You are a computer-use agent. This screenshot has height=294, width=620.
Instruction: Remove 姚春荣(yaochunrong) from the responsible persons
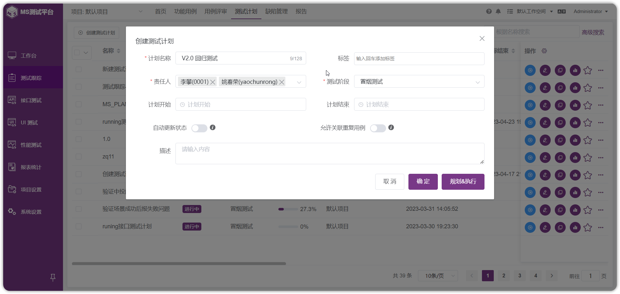coord(282,82)
